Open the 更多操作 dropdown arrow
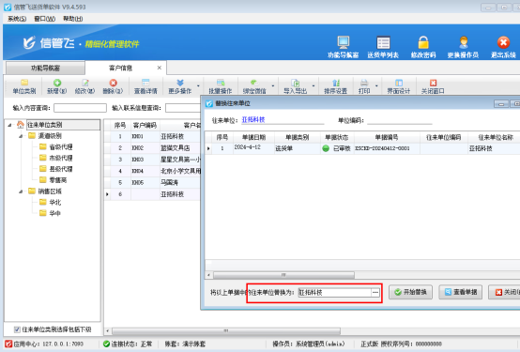Viewport: 520px width, 352px height. tap(198, 86)
